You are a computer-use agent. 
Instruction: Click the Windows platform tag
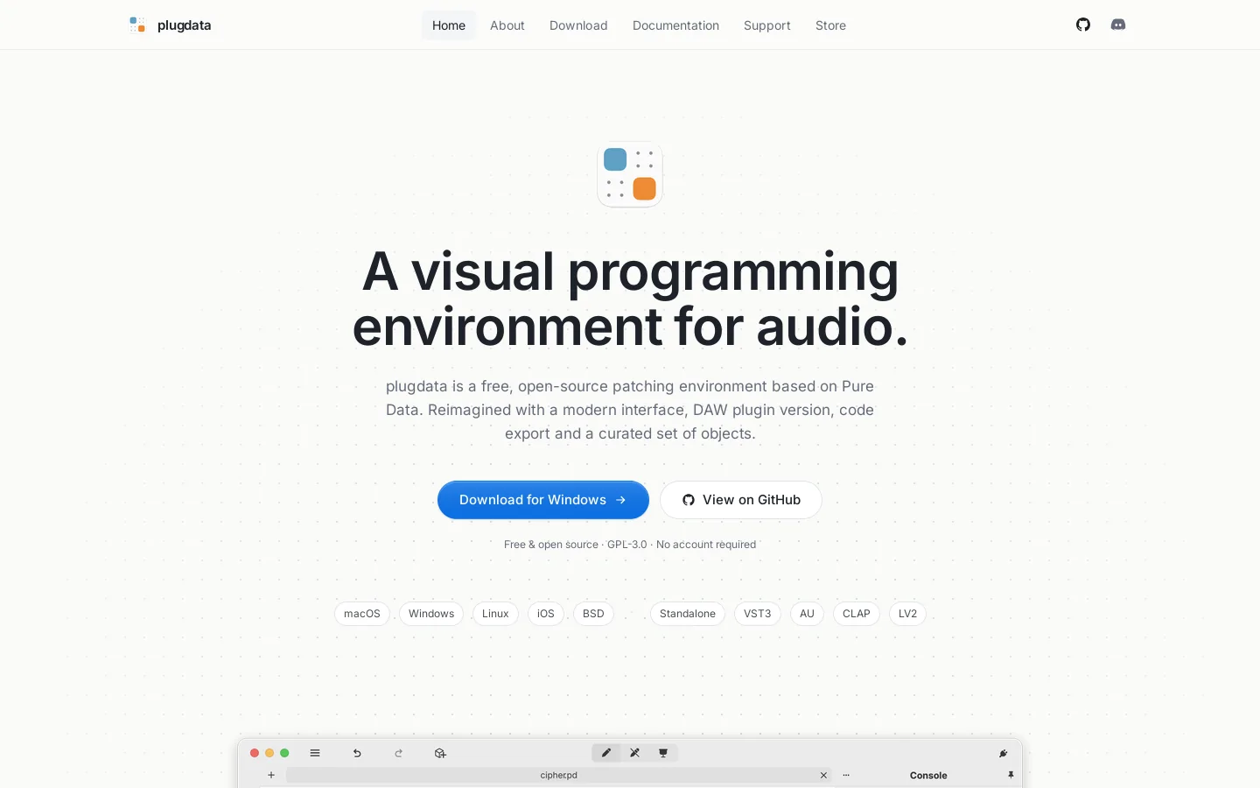click(x=431, y=614)
